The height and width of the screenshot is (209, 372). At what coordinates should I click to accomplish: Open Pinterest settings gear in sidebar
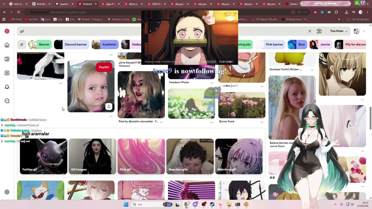click(x=7, y=192)
